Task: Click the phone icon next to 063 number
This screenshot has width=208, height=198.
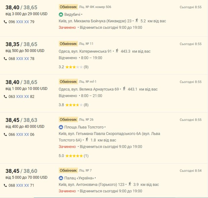Action: [5, 96]
